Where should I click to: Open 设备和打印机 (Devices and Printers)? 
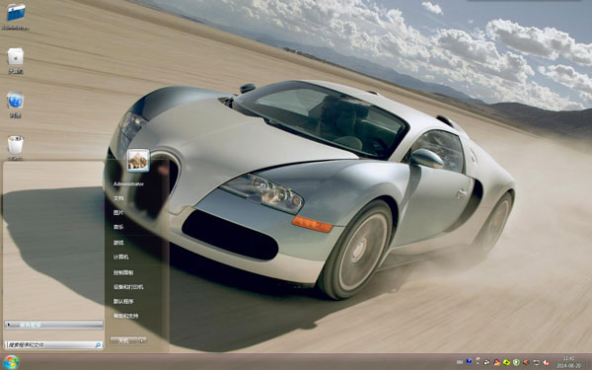[x=128, y=287]
